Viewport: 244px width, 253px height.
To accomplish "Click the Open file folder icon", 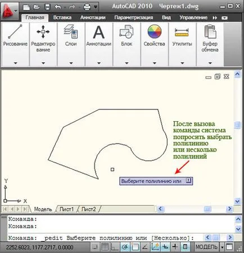I will [37, 7].
